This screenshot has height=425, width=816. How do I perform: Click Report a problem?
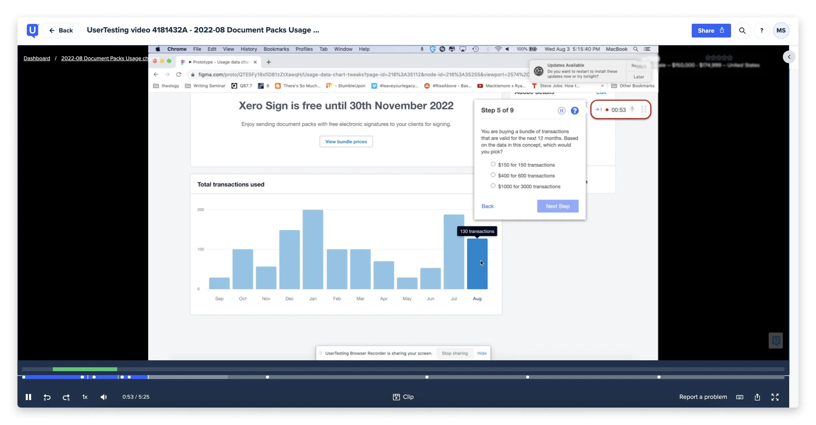pyautogui.click(x=703, y=397)
